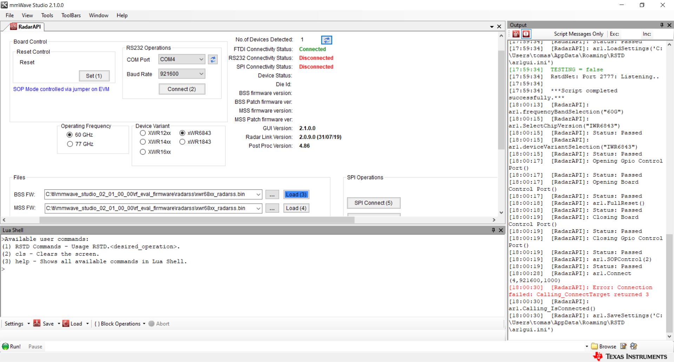Open the edit script notepad icon
The height and width of the screenshot is (362, 674).
[623, 346]
